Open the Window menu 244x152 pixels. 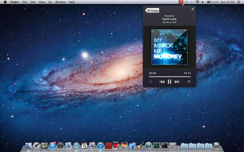60,2
